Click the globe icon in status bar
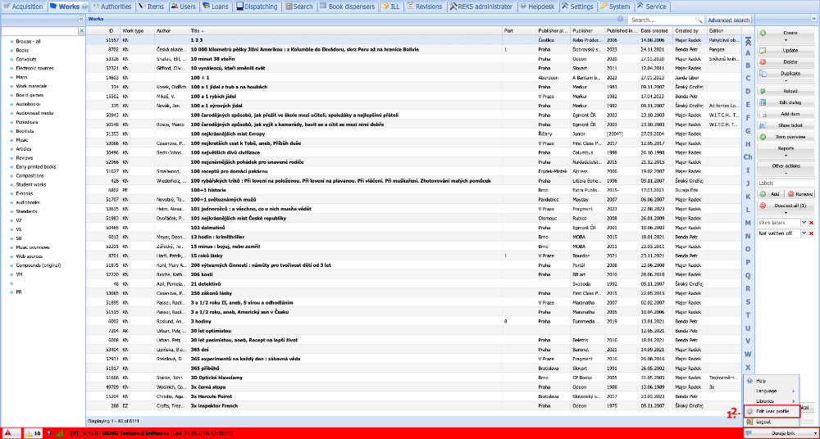820x439 pixels. [x=49, y=433]
